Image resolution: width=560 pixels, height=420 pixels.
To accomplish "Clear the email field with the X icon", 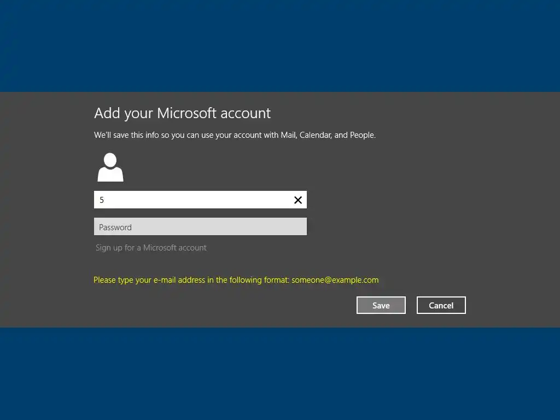I will point(298,200).
